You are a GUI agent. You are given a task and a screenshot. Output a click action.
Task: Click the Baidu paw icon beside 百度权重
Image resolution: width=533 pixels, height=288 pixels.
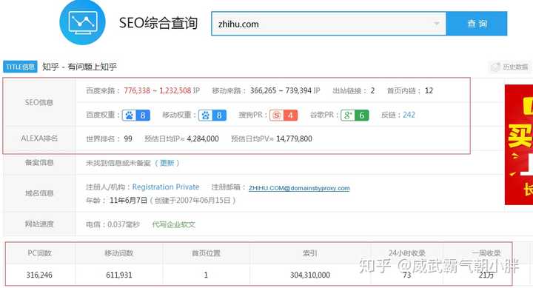point(129,115)
